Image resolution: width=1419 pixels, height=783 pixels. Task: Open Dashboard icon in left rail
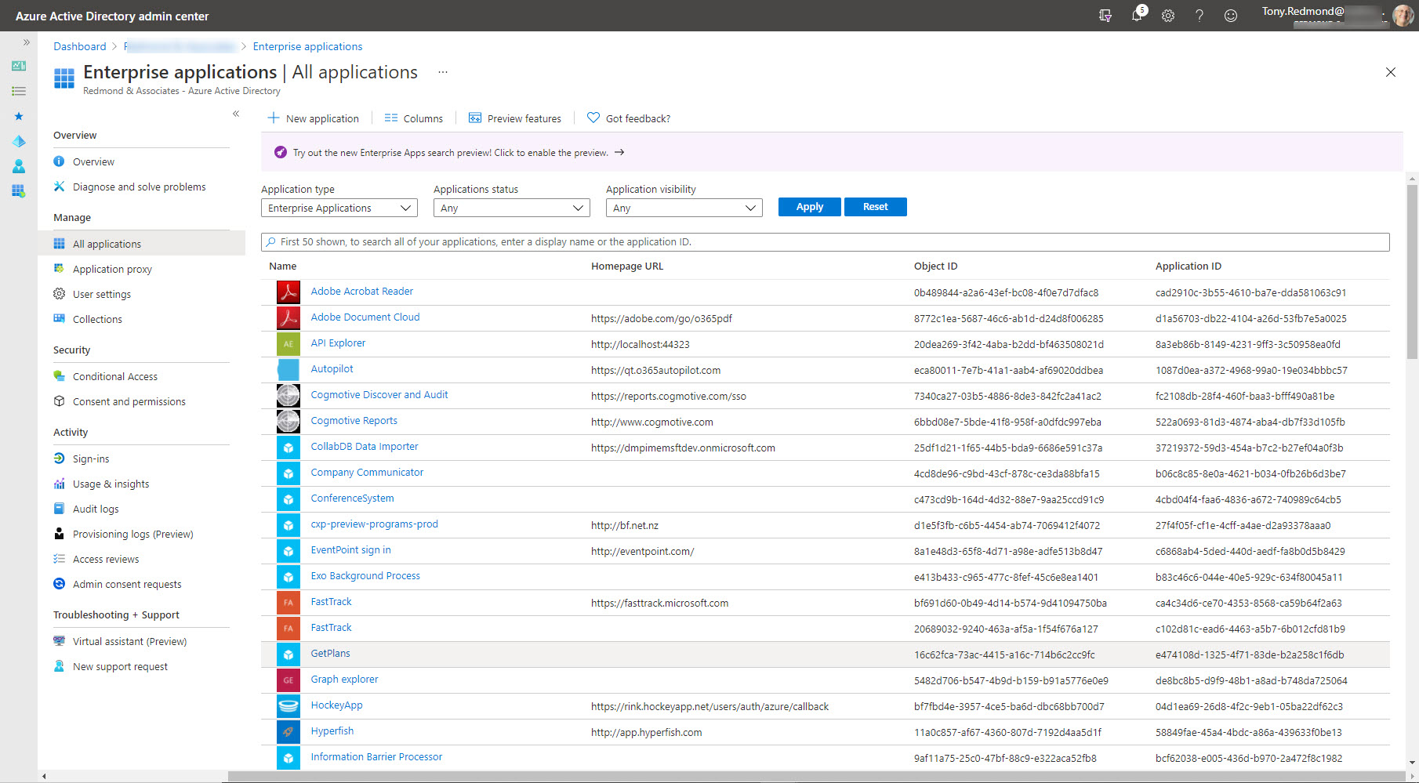point(19,66)
